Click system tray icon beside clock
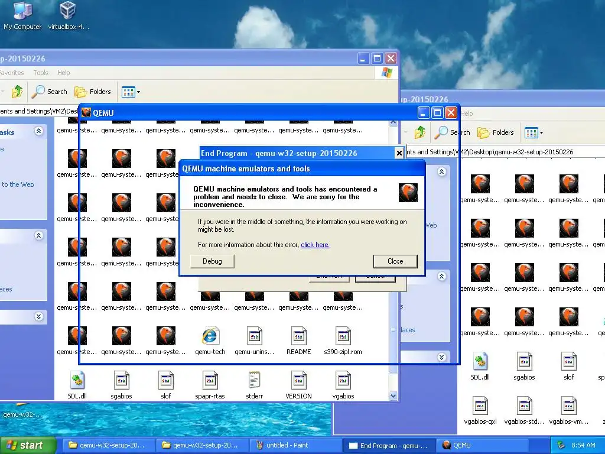Screen dimensions: 605x454 tap(561, 446)
